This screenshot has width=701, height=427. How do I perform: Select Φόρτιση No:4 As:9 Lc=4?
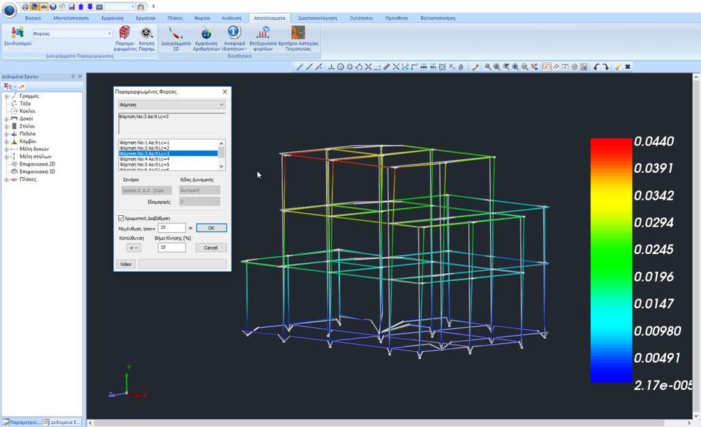click(x=168, y=159)
